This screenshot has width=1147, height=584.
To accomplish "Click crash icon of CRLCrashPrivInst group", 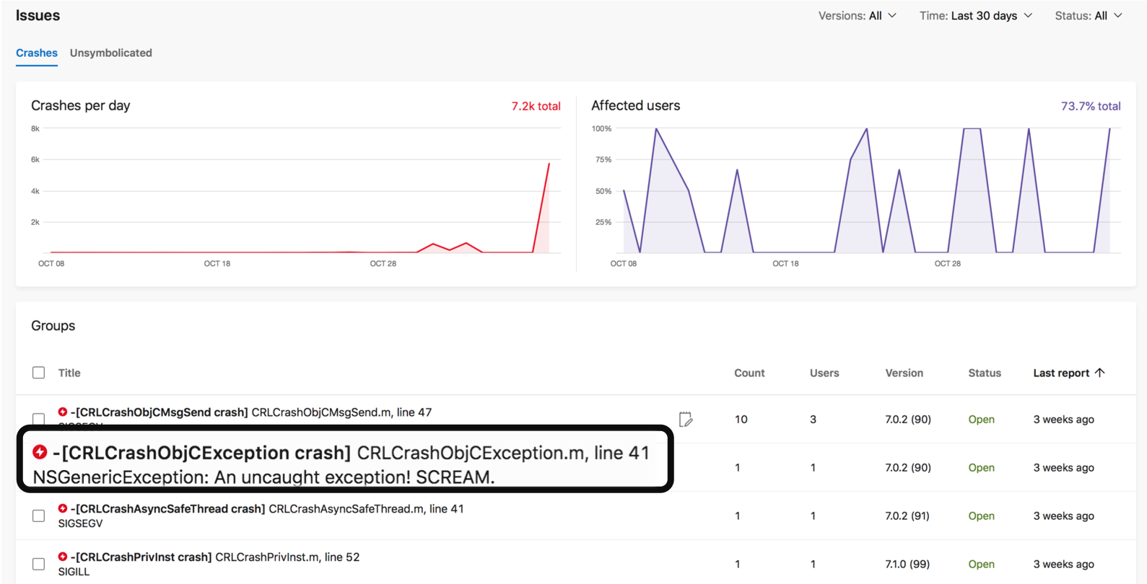I will [63, 557].
